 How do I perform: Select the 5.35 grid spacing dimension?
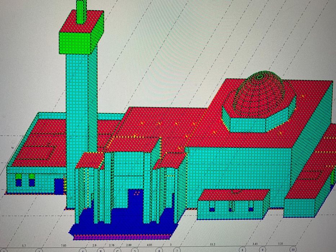(x=280, y=244)
